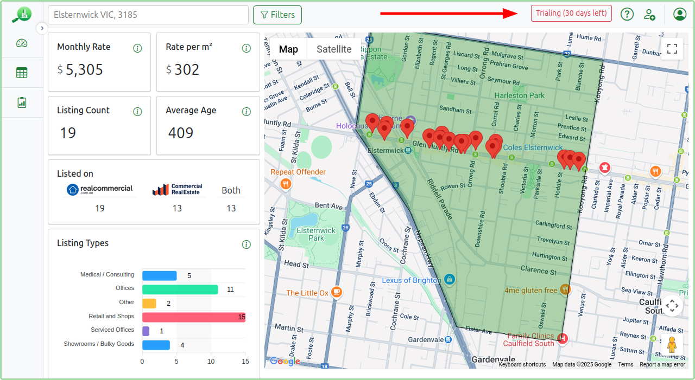
Task: Click the Monthly Rate info icon
Action: click(137, 48)
